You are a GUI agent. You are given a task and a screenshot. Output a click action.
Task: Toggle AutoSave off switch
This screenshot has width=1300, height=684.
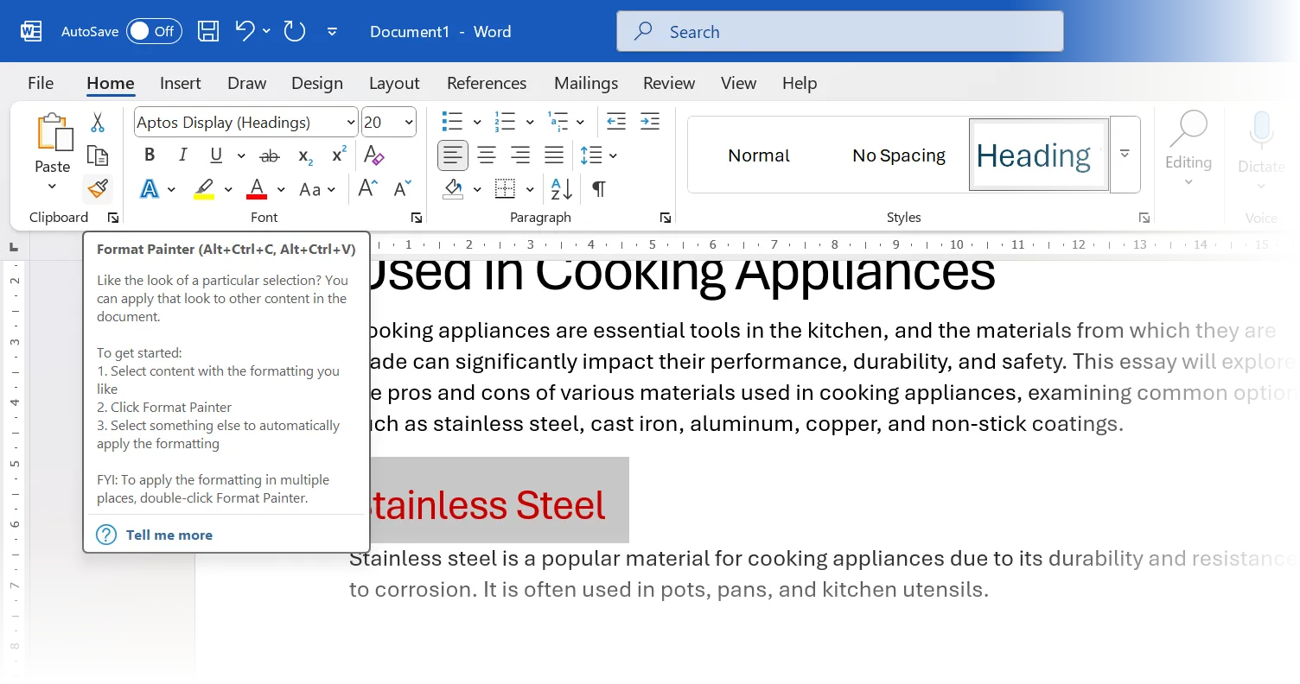pos(154,30)
